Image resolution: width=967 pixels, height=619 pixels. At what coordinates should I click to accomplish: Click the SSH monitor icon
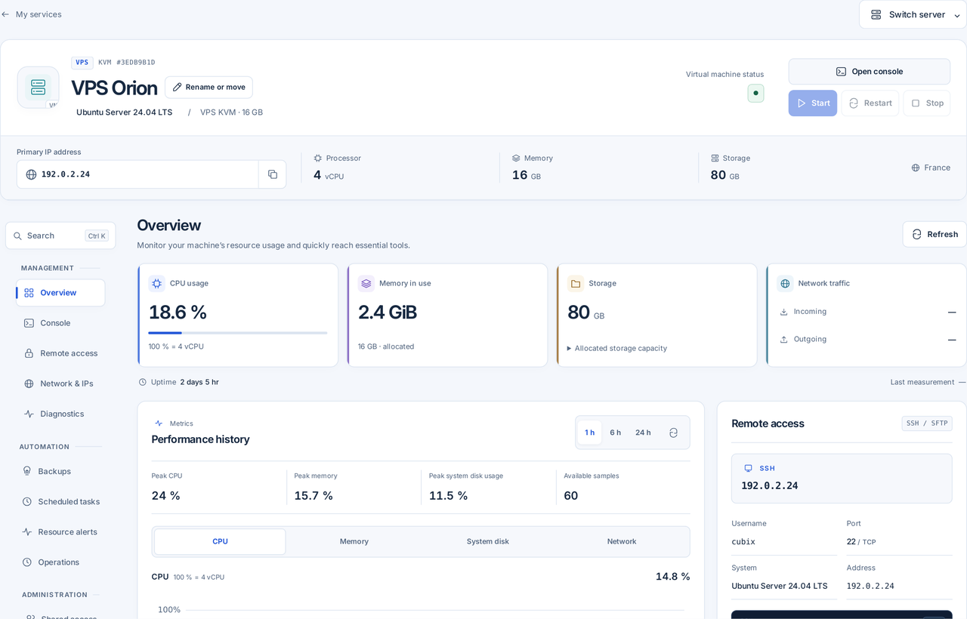748,468
